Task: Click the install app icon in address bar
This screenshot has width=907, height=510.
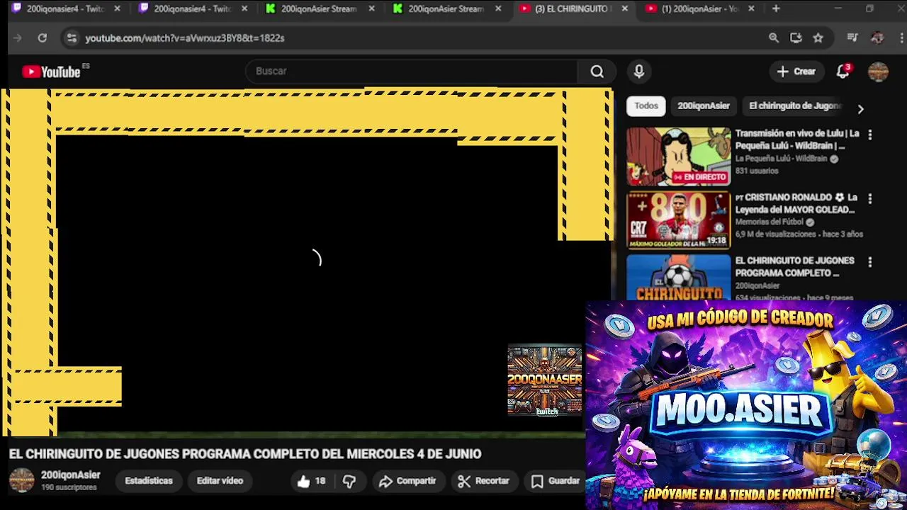Action: [796, 38]
